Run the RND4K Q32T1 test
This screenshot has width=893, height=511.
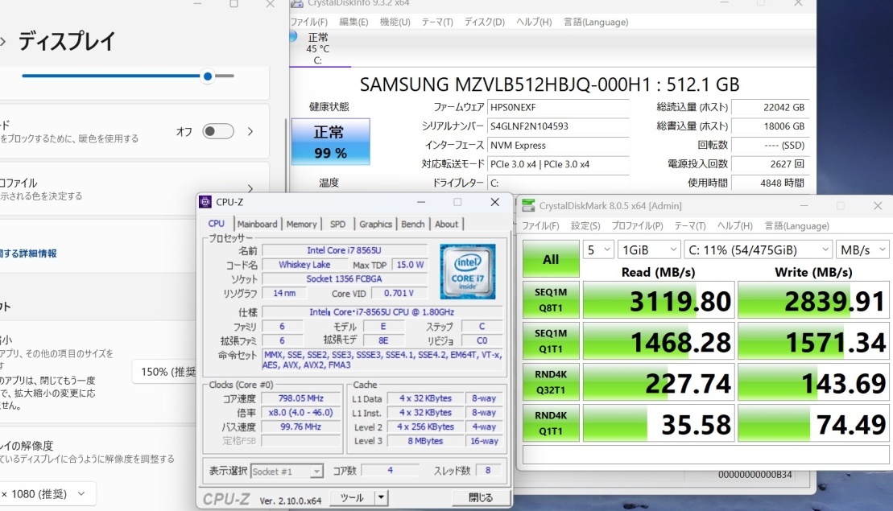(551, 381)
